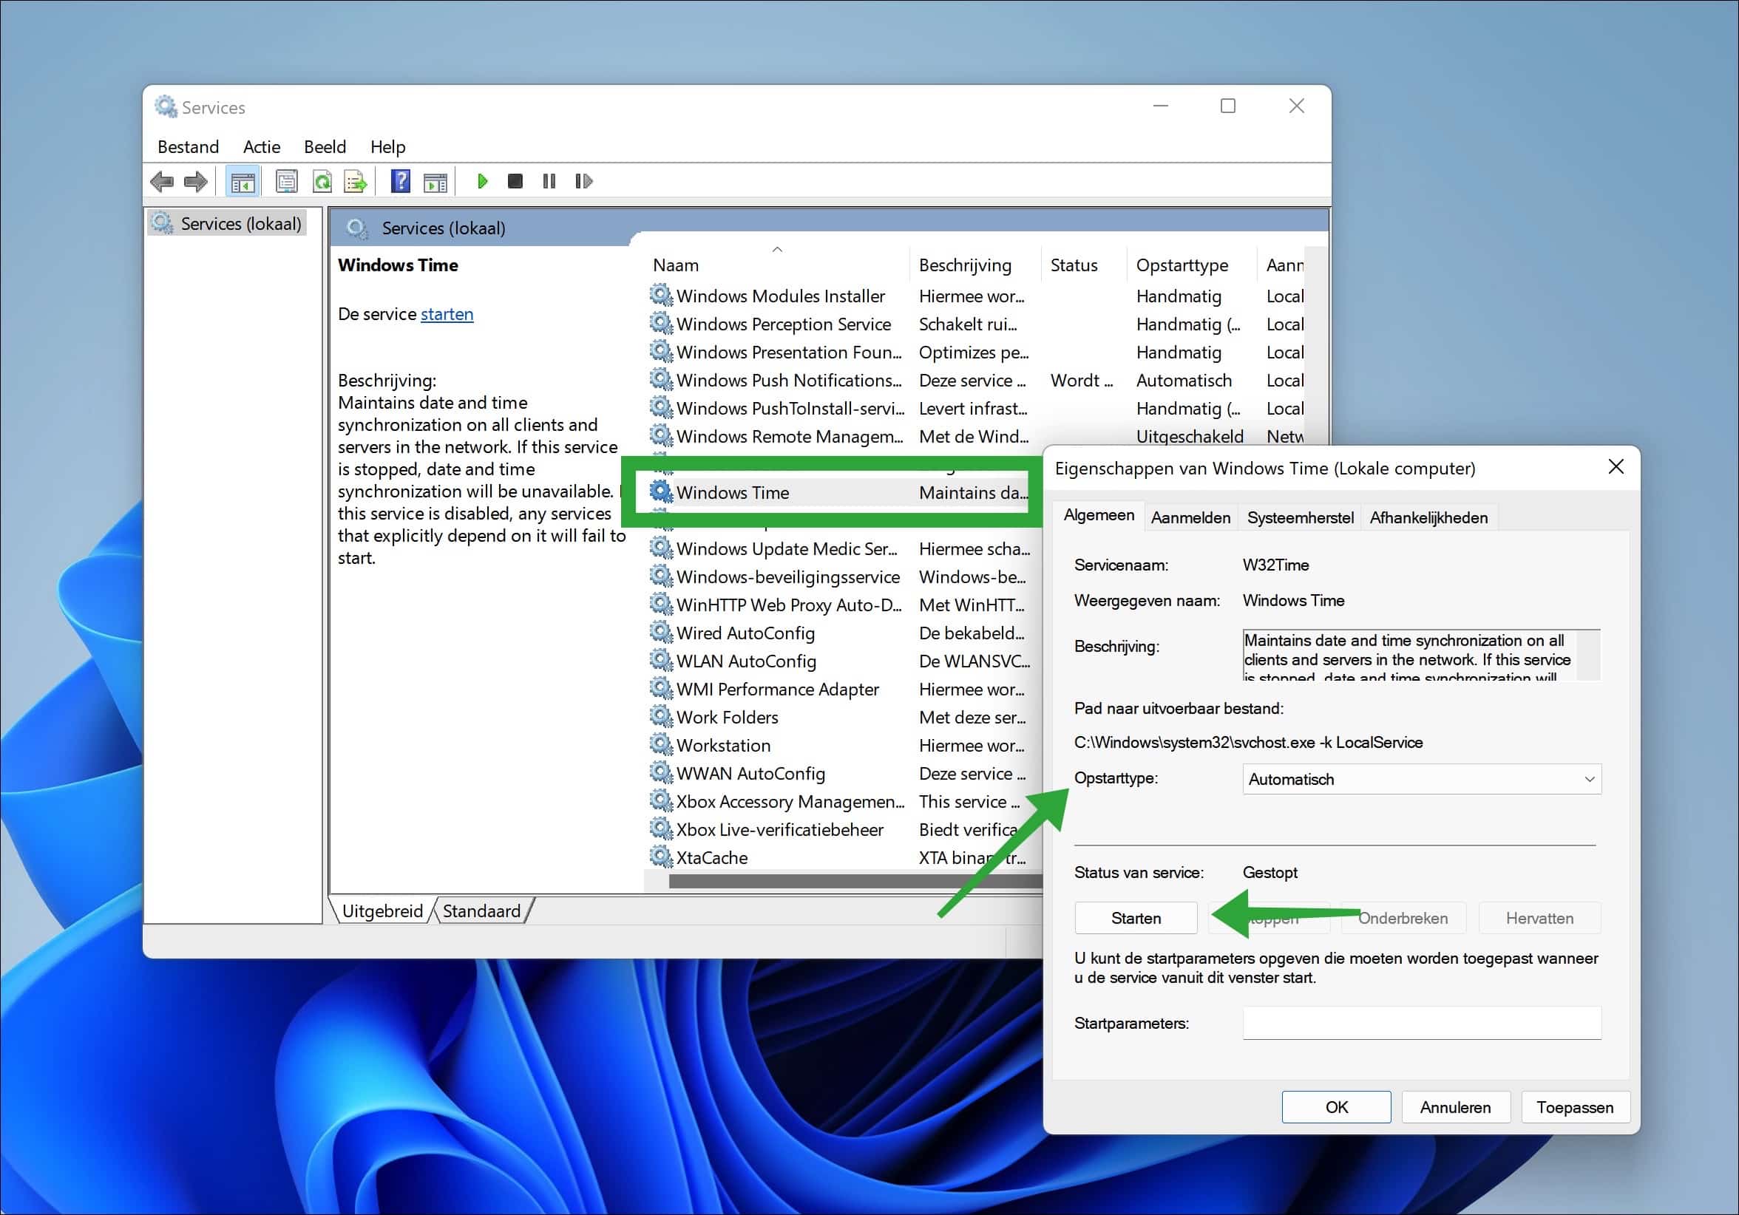The image size is (1739, 1215).
Task: Stop the service using the black stop icon
Action: [515, 181]
